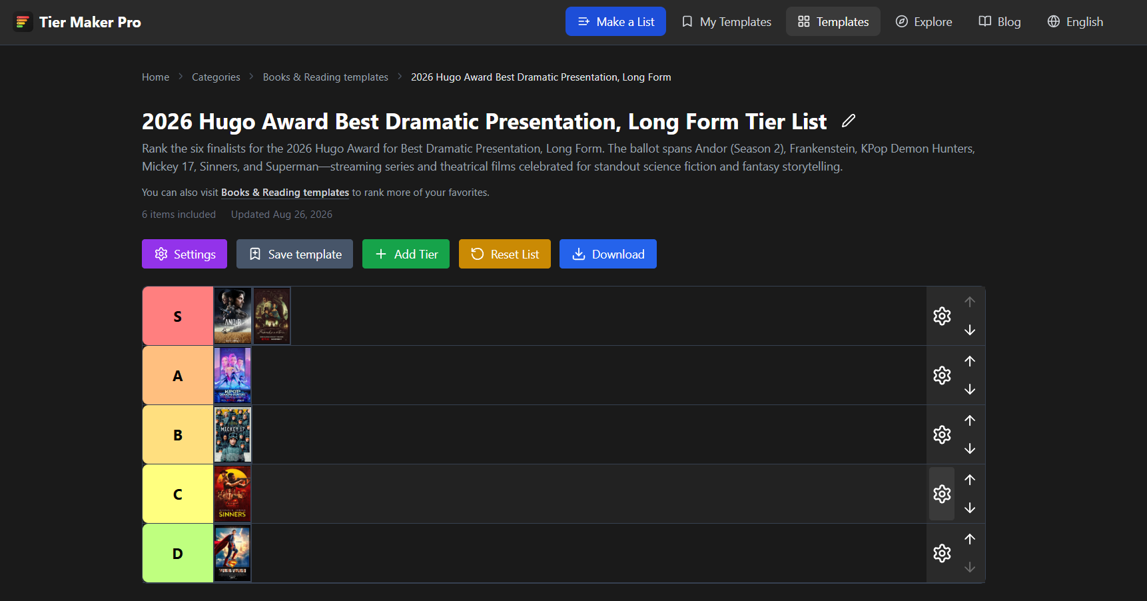This screenshot has height=601, width=1147.
Task: Follow the inline Books & Reading templates link
Action: click(285, 193)
